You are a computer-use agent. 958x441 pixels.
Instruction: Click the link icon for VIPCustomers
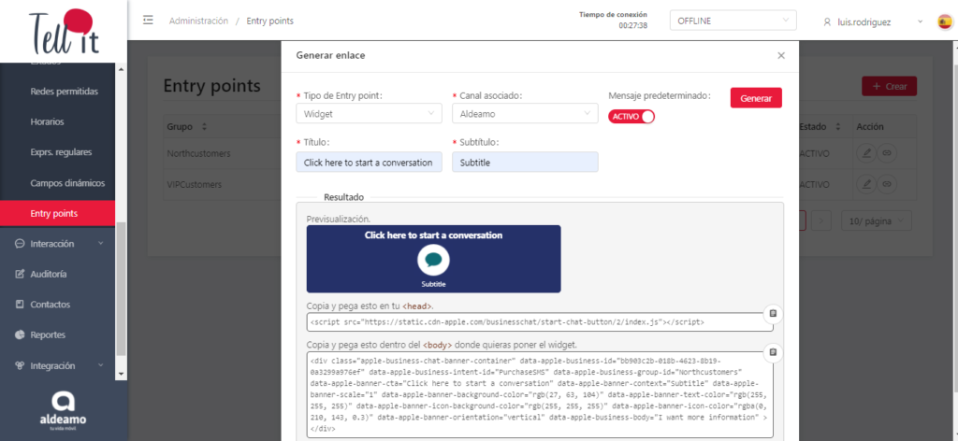(x=886, y=183)
